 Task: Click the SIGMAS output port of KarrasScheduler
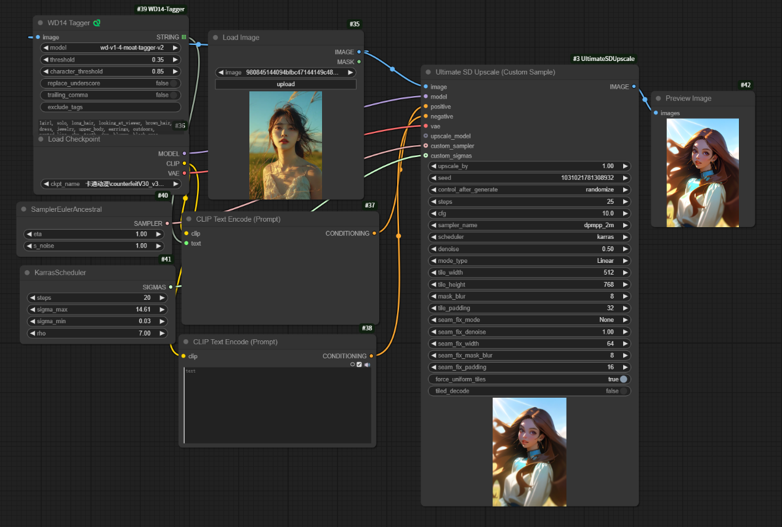(171, 287)
